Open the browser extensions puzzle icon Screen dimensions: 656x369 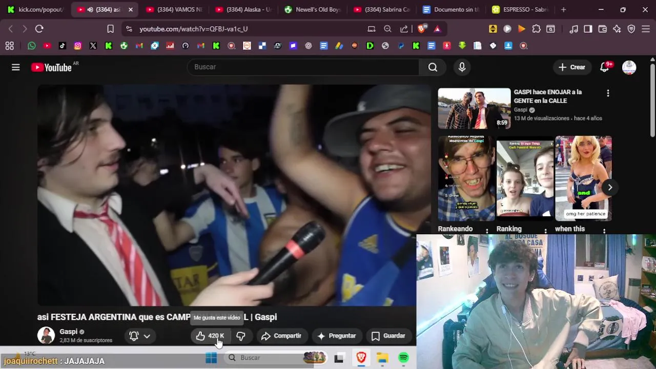(x=536, y=29)
